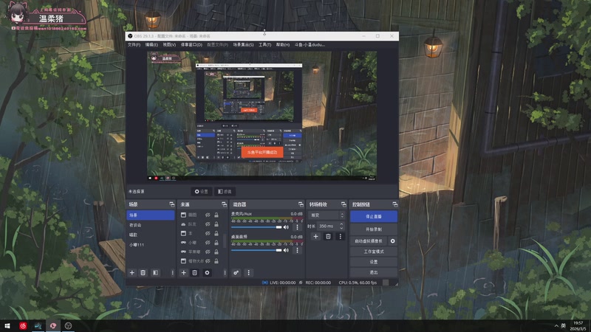Toggle visibility eye of the 小嘟 source

coord(208,243)
